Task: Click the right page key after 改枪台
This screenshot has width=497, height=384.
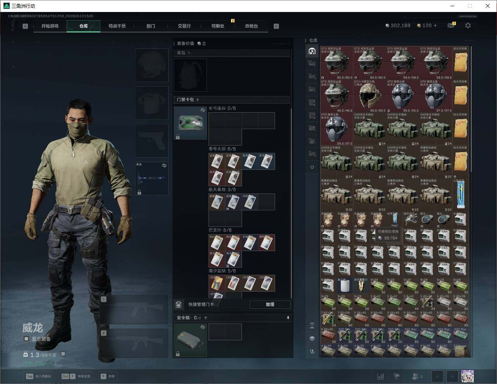Action: 276,26
